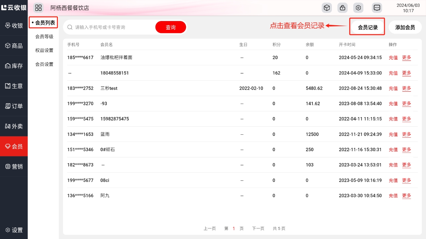Click the 添加会员 button
Screen dimensions: 426x239
405,27
